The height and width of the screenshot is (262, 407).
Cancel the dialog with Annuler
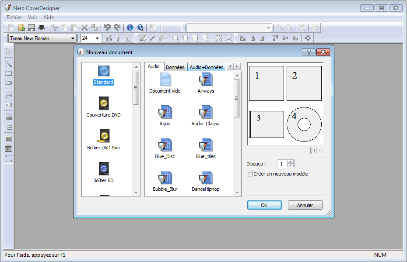305,205
